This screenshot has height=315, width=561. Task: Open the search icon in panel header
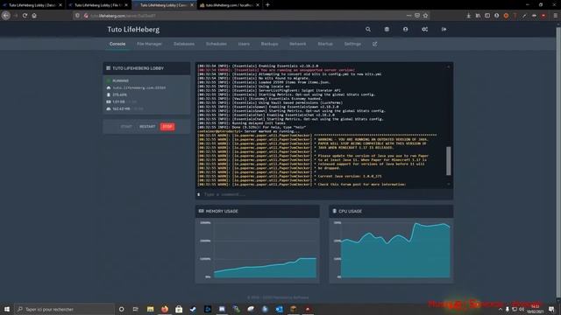(368, 29)
